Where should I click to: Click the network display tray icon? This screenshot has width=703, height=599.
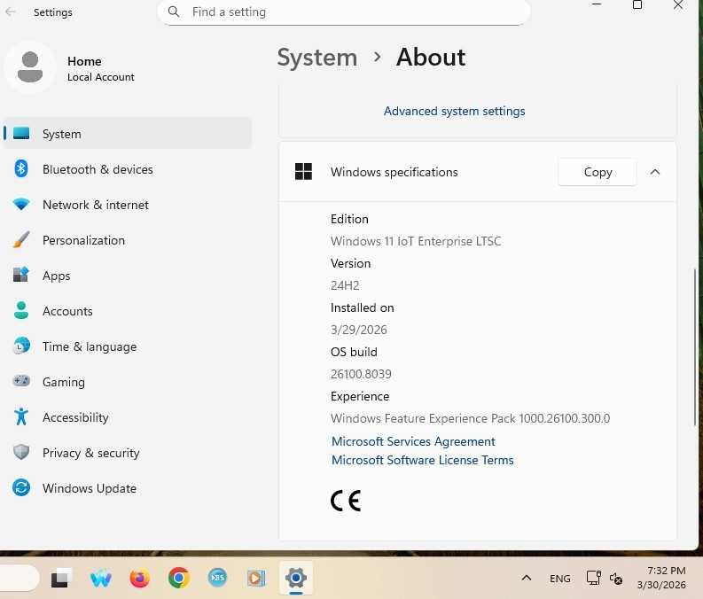(x=594, y=578)
